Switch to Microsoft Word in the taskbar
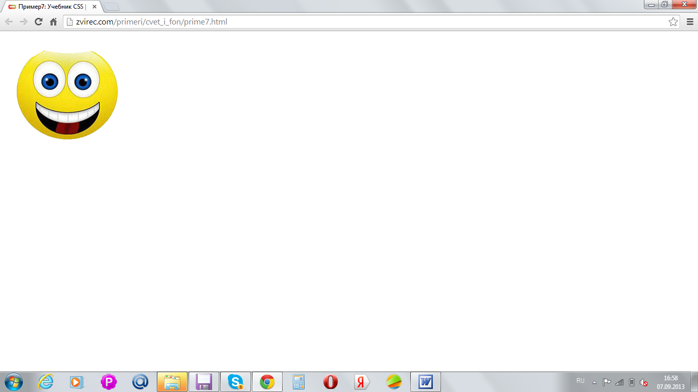The height and width of the screenshot is (392, 698). (426, 382)
